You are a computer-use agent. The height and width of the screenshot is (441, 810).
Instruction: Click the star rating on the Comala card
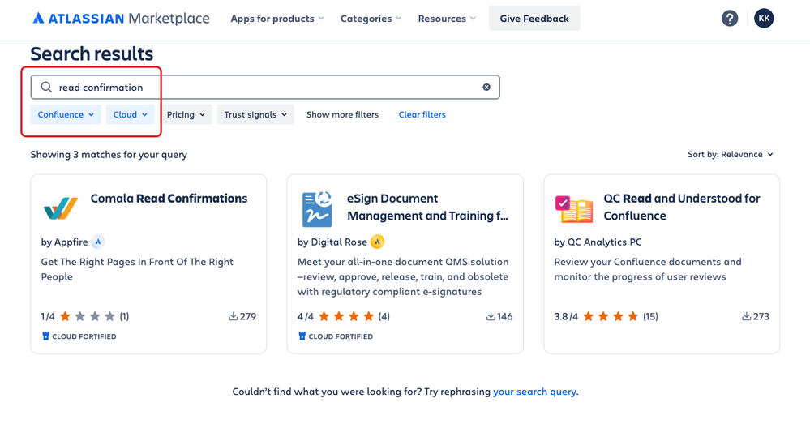(x=88, y=316)
